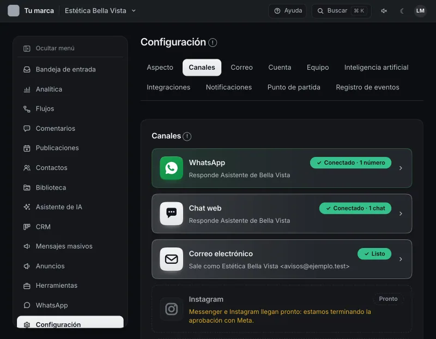Image resolution: width=436 pixels, height=339 pixels.
Task: Click Conectado · 1 número badge
Action: pyautogui.click(x=350, y=162)
